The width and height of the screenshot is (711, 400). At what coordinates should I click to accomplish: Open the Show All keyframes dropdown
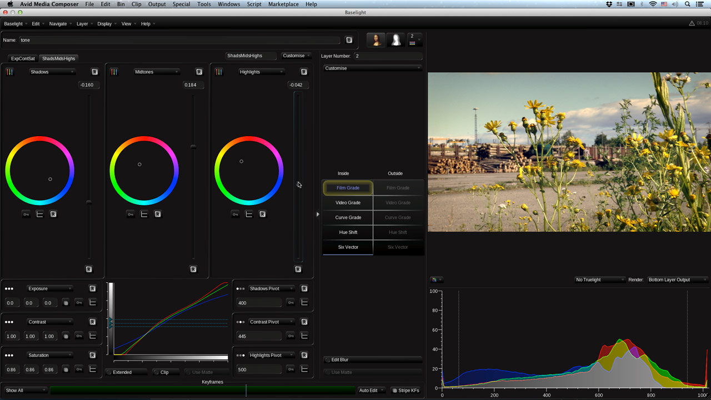[26, 391]
